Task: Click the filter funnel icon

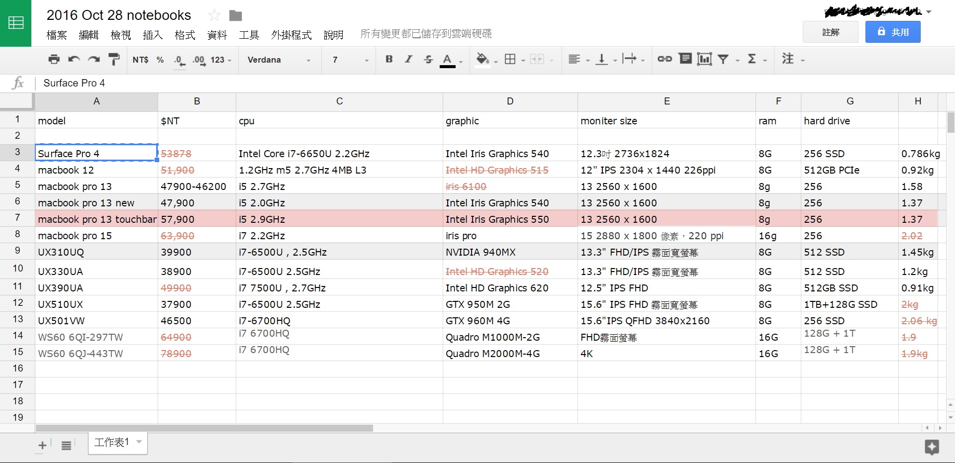Action: (724, 60)
